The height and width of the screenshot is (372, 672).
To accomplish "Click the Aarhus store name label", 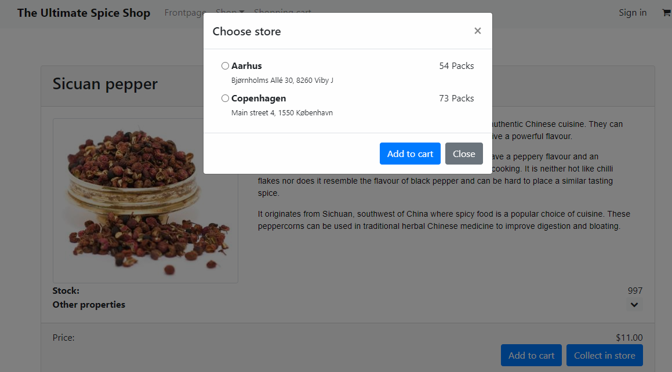I will pos(246,66).
